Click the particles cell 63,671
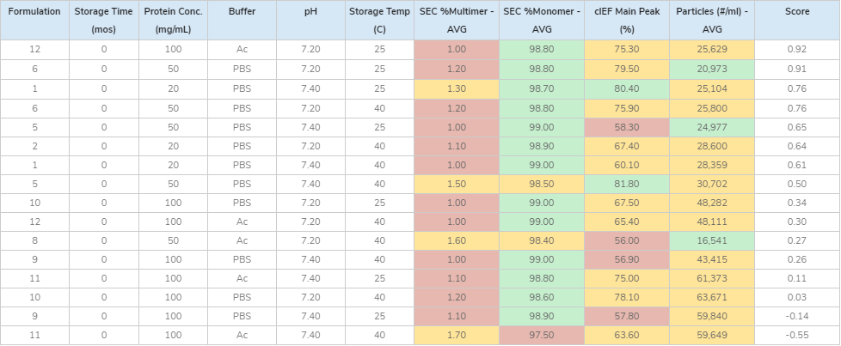This screenshot has height=346, width=841. (711, 296)
